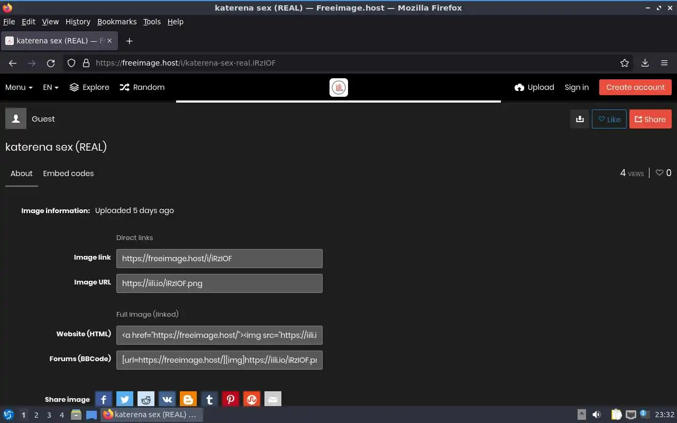Open the clipboard manager tray icon
Viewport: 677px width, 423px height.
click(616, 415)
